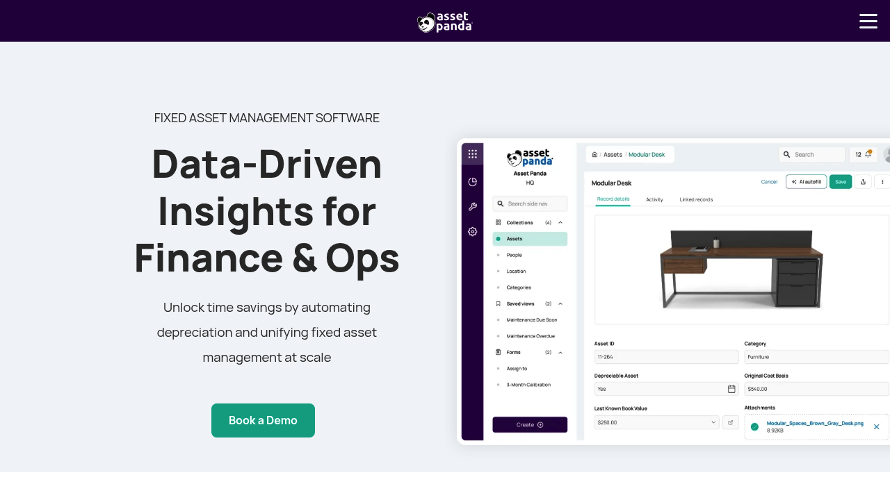Click Cancel on the Modular Desk record

pos(769,182)
